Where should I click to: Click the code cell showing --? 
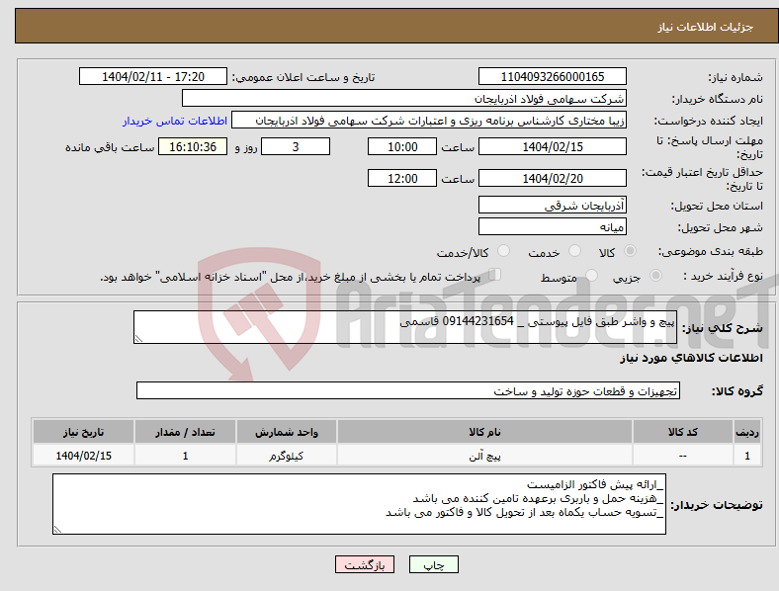(683, 456)
